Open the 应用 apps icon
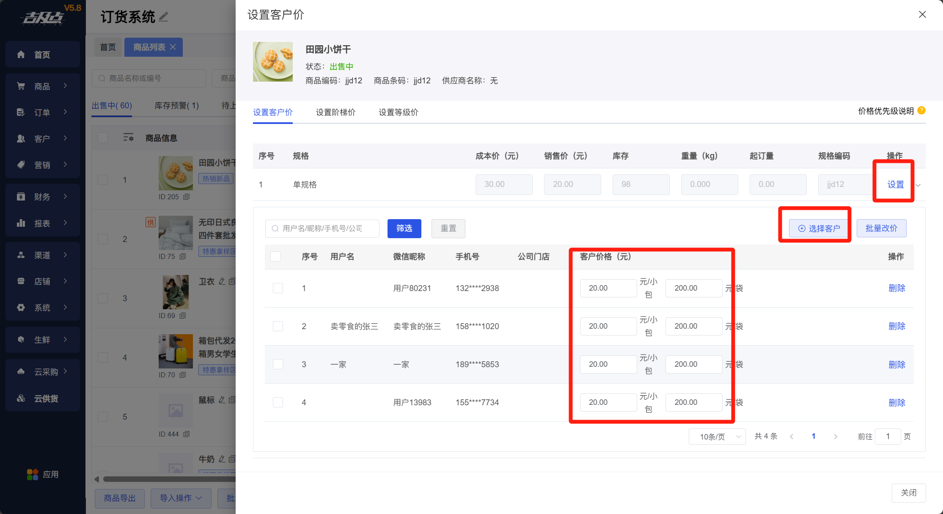Image resolution: width=943 pixels, height=514 pixels. 33,475
